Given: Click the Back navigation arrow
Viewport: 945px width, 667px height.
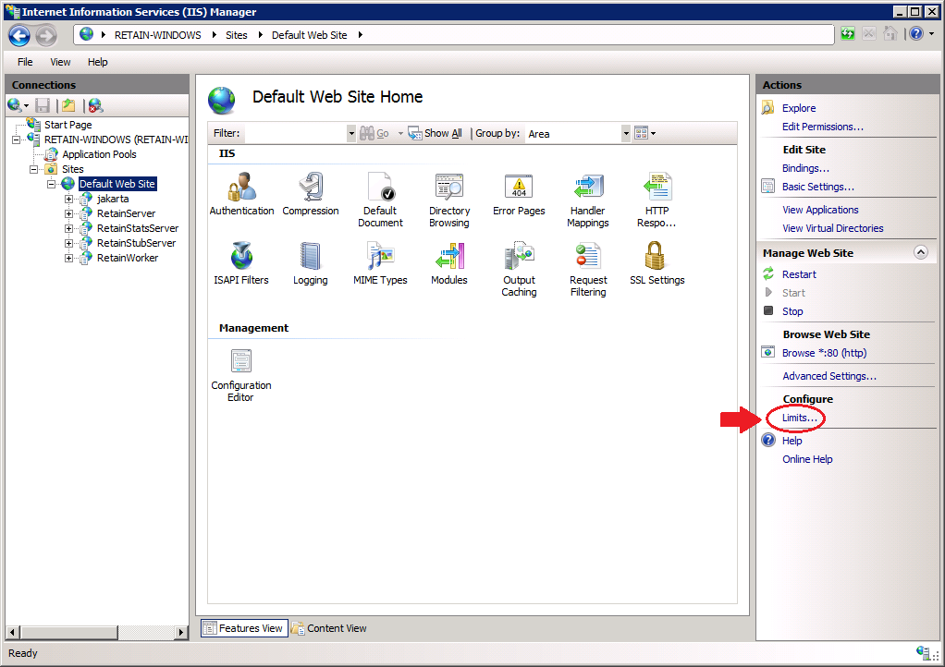Looking at the screenshot, I should pos(19,35).
